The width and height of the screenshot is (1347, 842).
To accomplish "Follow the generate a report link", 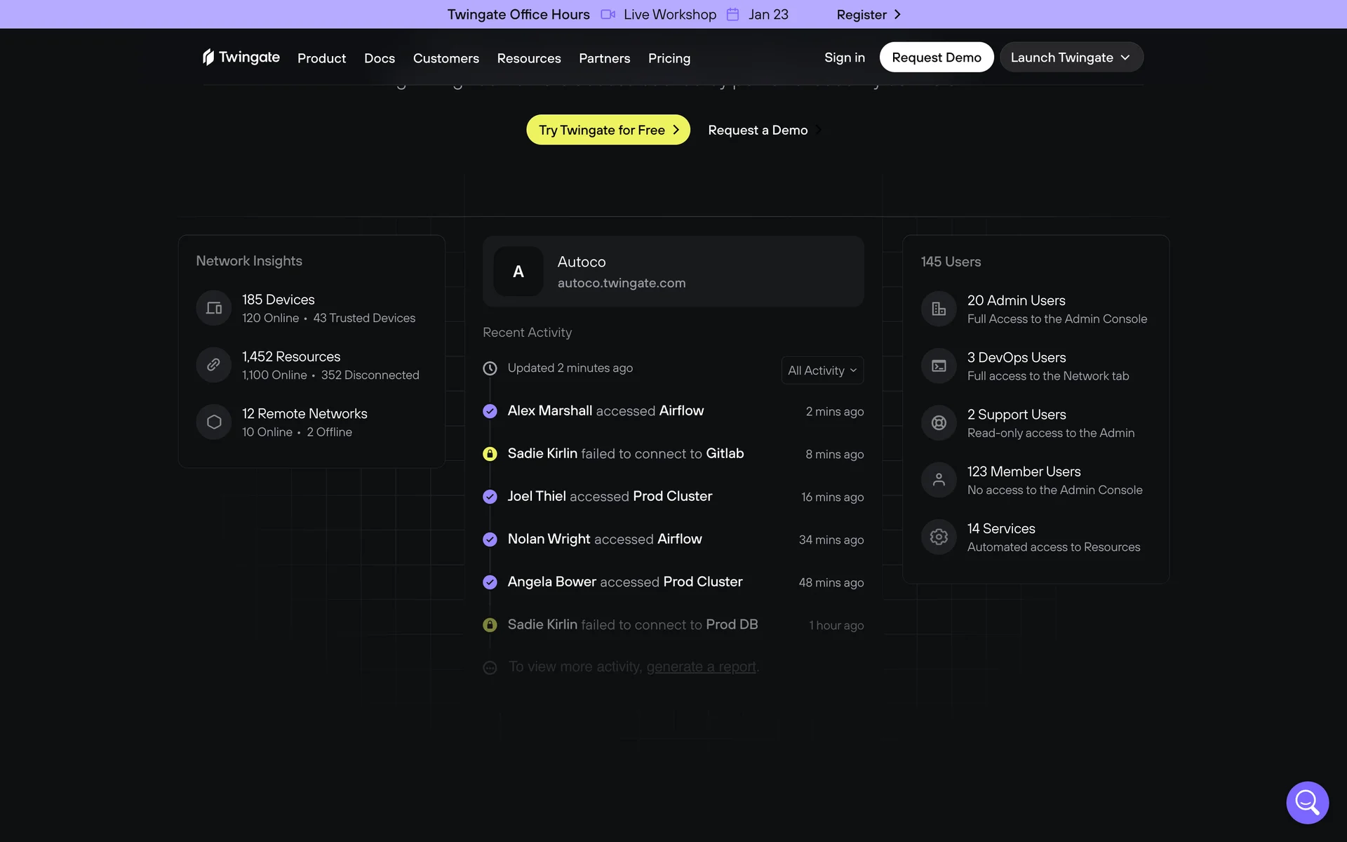I will pyautogui.click(x=701, y=667).
